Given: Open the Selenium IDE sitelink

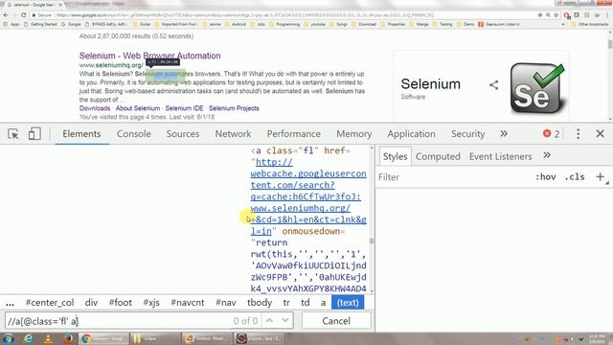Looking at the screenshot, I should click(x=184, y=108).
